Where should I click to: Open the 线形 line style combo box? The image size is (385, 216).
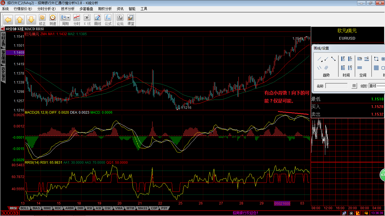pos(377,86)
